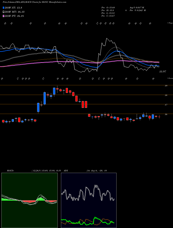Click the ADX (14 day) values text

97,171
